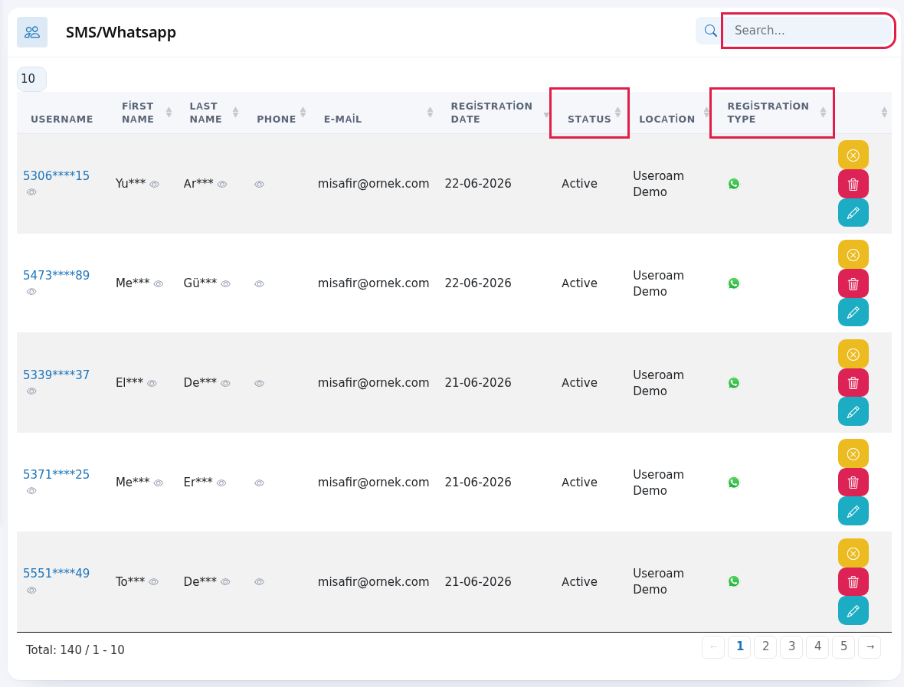Go to next page arrow

(x=870, y=646)
